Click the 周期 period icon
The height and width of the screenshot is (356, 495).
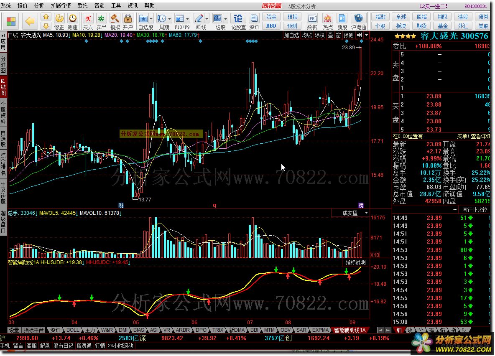pos(162,18)
